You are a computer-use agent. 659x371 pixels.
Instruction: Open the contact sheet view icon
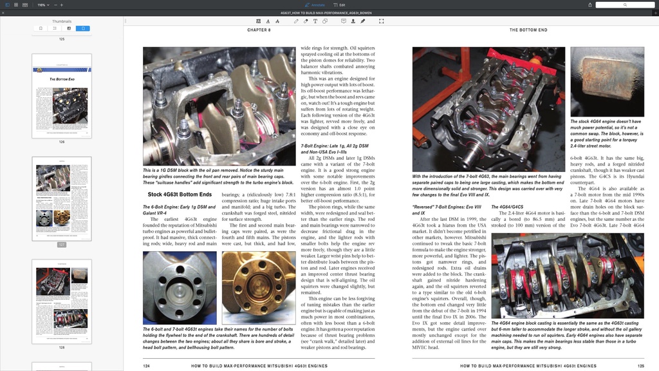point(25,5)
